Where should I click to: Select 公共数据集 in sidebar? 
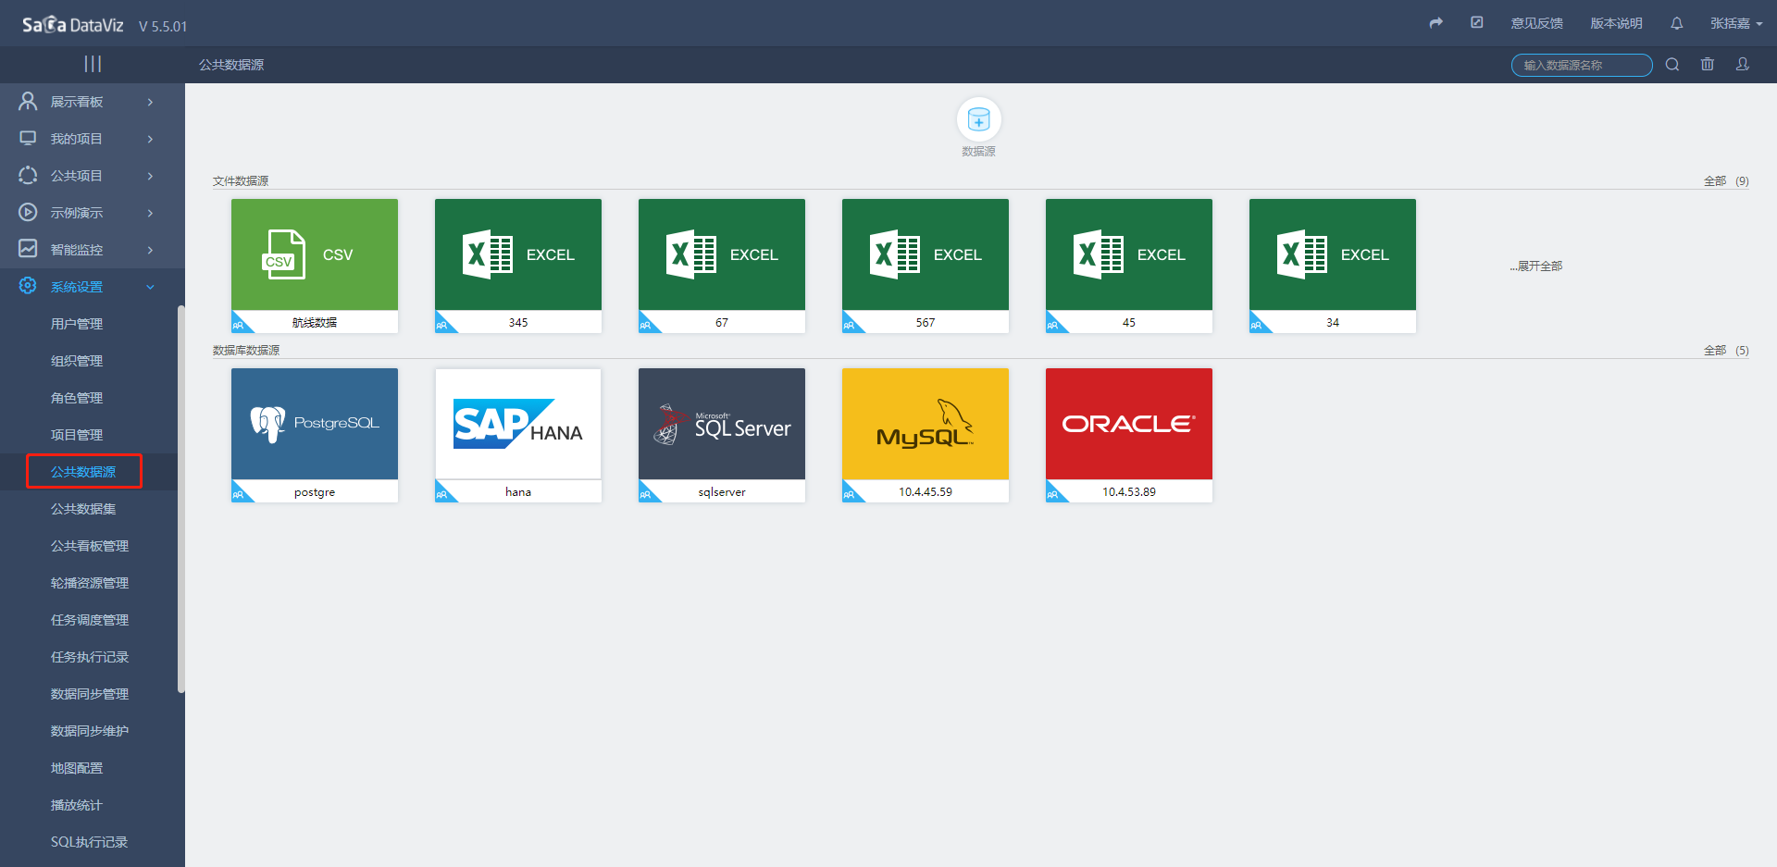[x=83, y=509]
